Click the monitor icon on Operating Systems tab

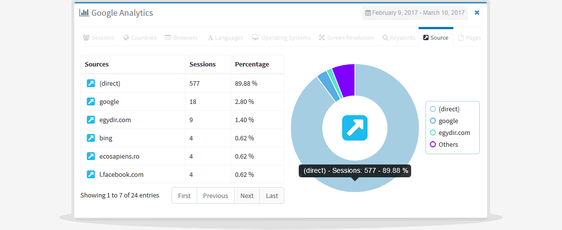[x=255, y=37]
